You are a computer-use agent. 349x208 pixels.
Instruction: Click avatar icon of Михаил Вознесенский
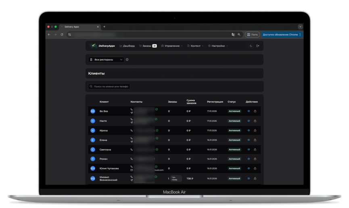coord(93,178)
